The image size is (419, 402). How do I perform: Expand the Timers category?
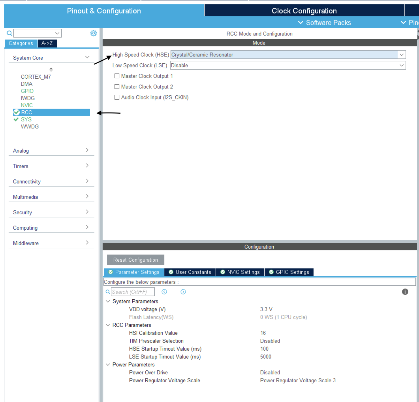tap(51, 166)
